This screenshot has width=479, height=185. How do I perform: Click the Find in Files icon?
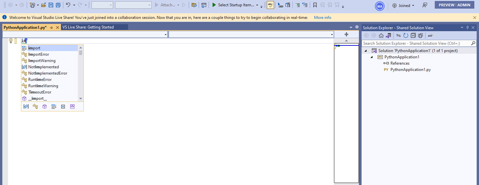[194, 5]
